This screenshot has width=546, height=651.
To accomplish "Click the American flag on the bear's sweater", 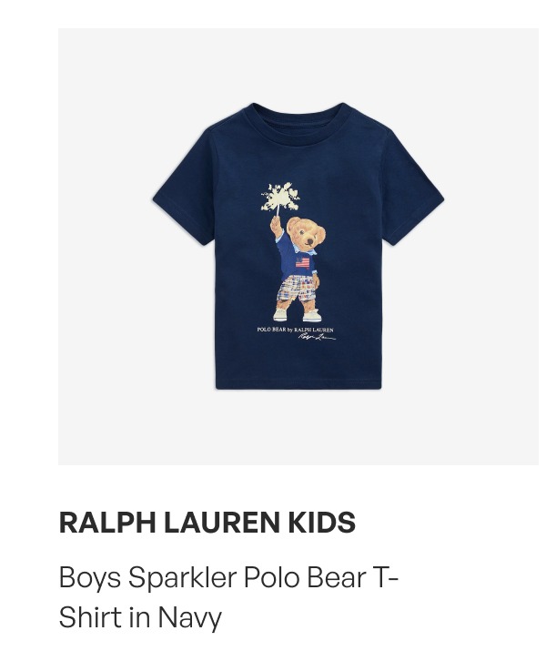I will (x=303, y=262).
